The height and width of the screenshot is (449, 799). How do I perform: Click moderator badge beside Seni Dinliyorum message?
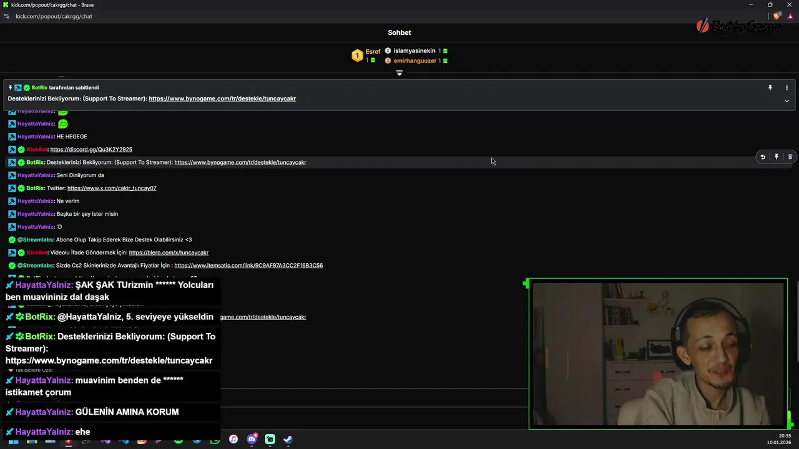pos(12,175)
